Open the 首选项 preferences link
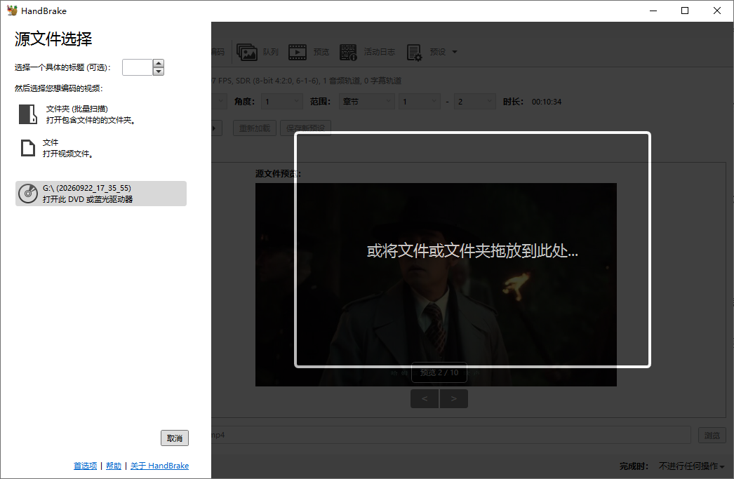Image resolution: width=734 pixels, height=479 pixels. tap(85, 466)
